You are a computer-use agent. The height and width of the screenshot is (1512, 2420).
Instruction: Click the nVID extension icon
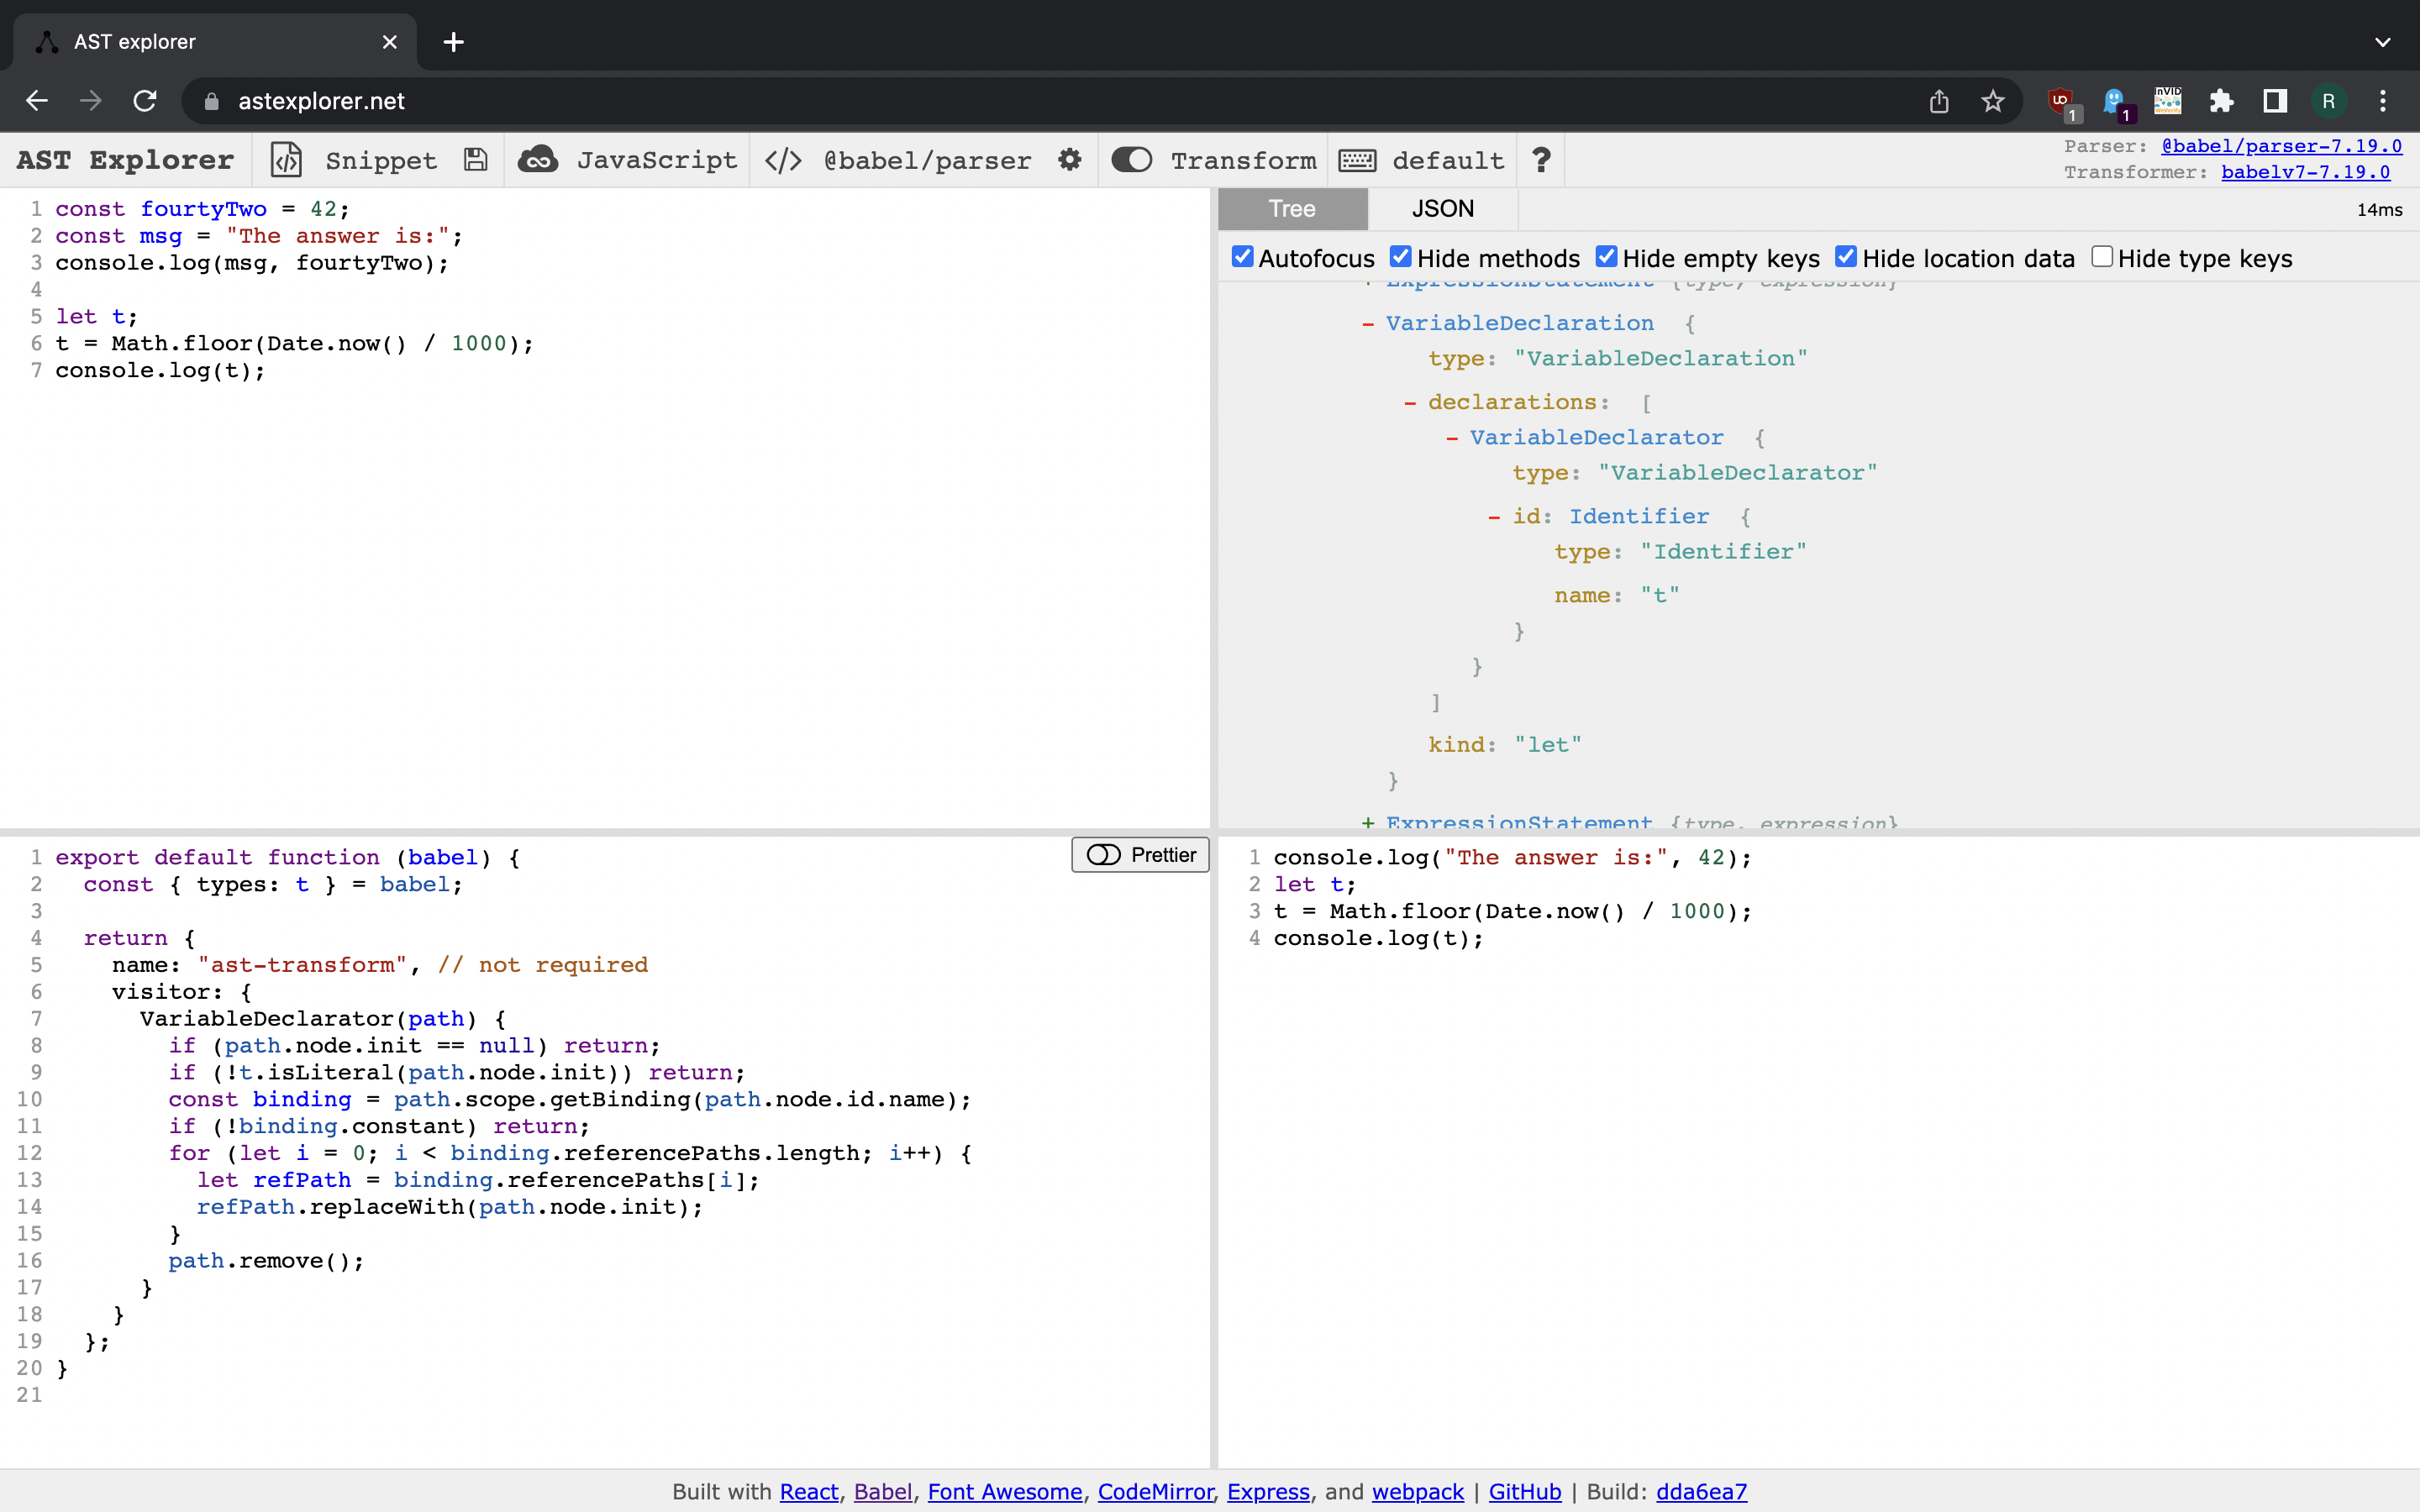(2168, 101)
